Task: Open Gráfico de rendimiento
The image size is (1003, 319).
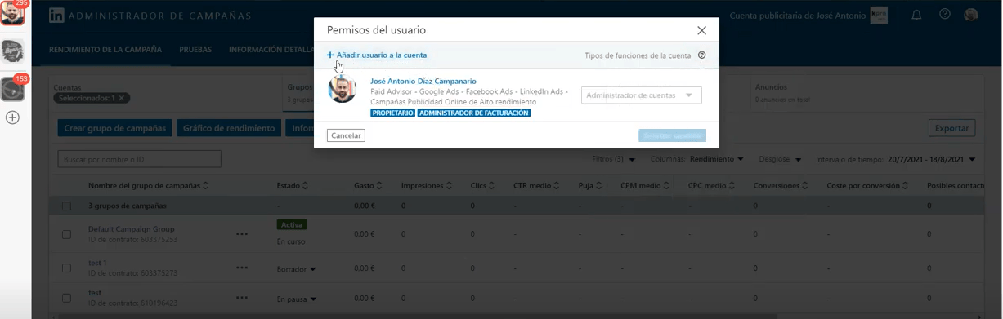Action: pos(229,128)
